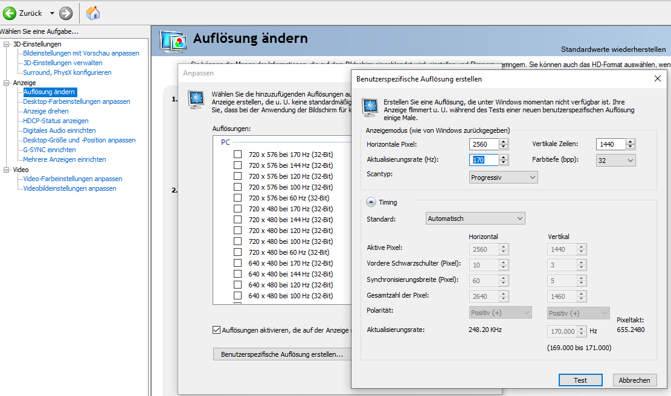Uncheck Auflösungen aktivieren checkbox
671x396 pixels.
coord(217,330)
